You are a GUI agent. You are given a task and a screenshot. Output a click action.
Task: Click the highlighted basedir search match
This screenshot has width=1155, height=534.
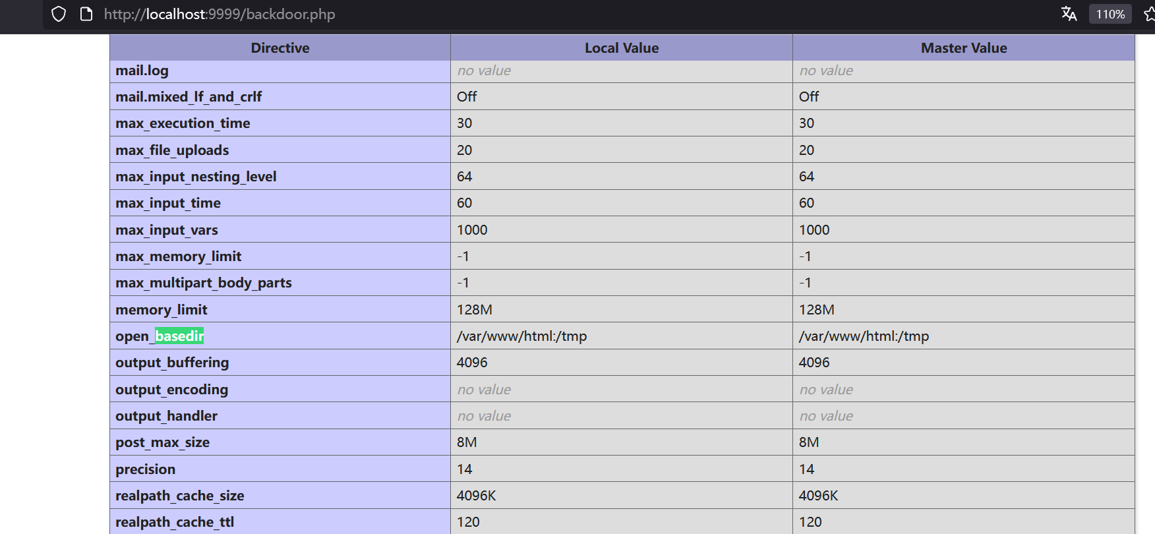tap(179, 336)
